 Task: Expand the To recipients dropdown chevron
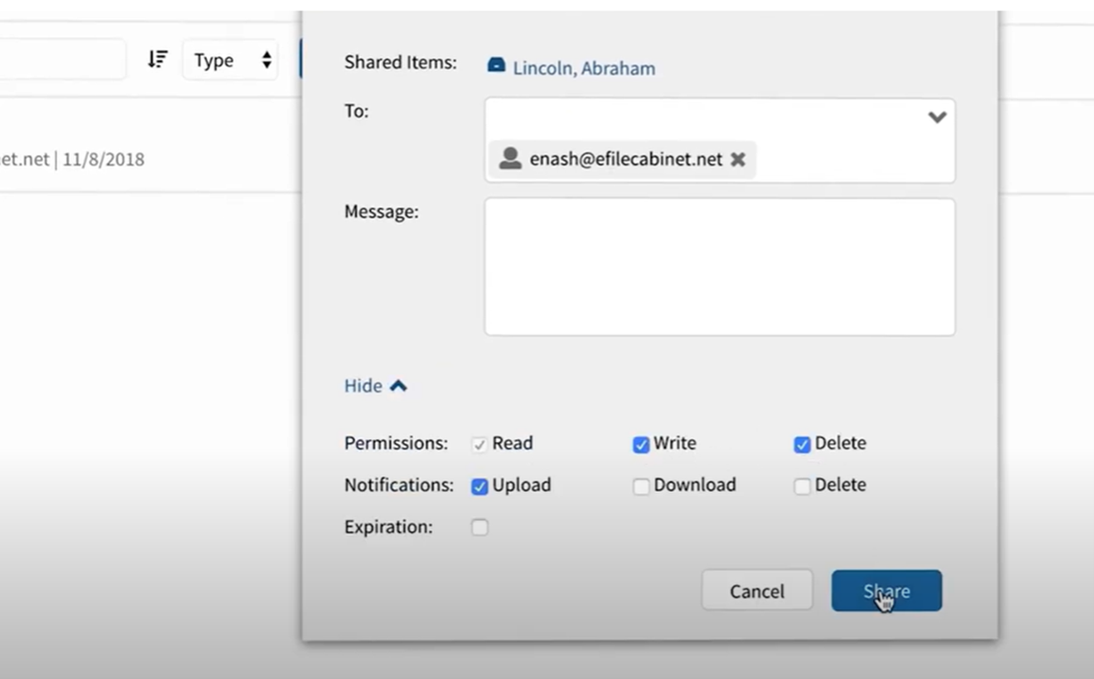[x=937, y=118]
